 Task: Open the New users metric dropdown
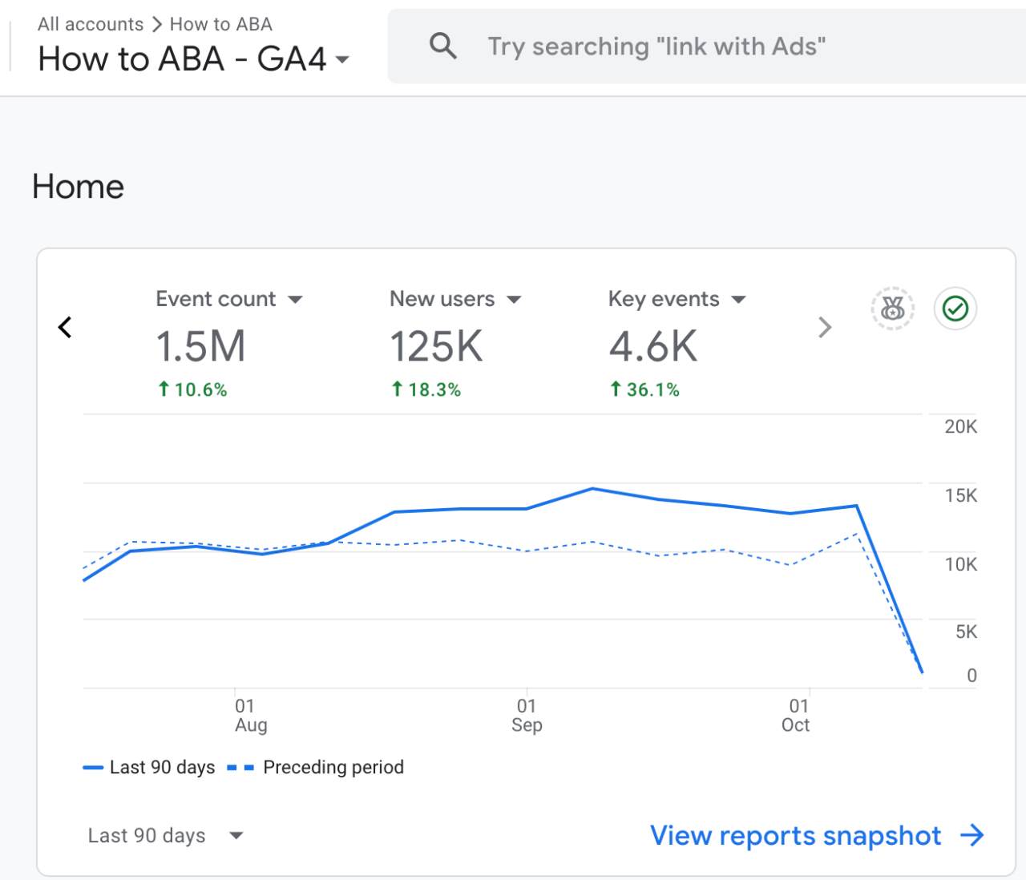coord(514,300)
